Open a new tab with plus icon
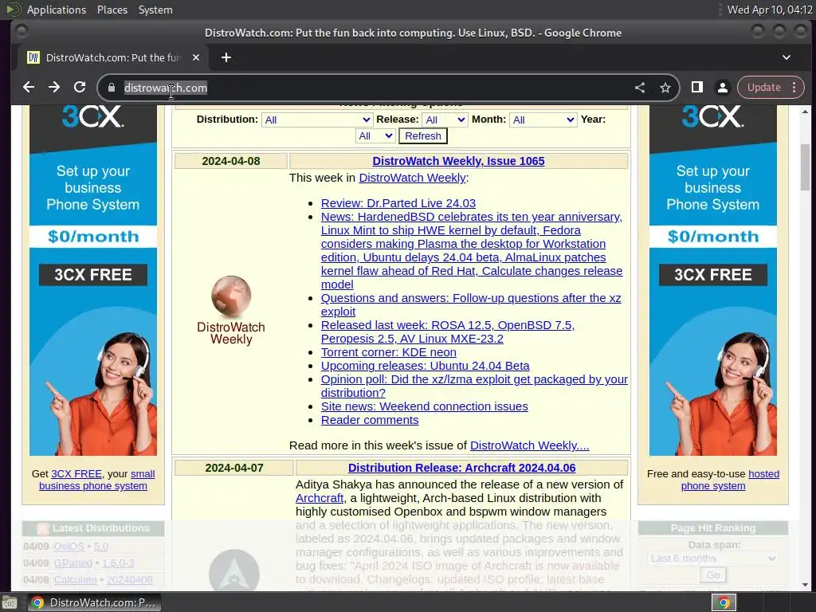The image size is (816, 612). 226,57
